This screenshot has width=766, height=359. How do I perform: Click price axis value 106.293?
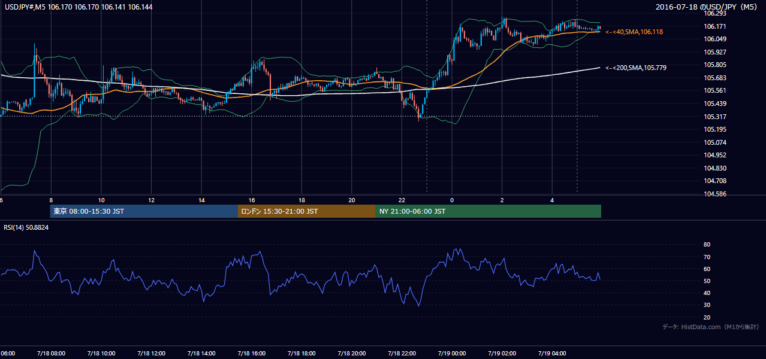coord(716,13)
